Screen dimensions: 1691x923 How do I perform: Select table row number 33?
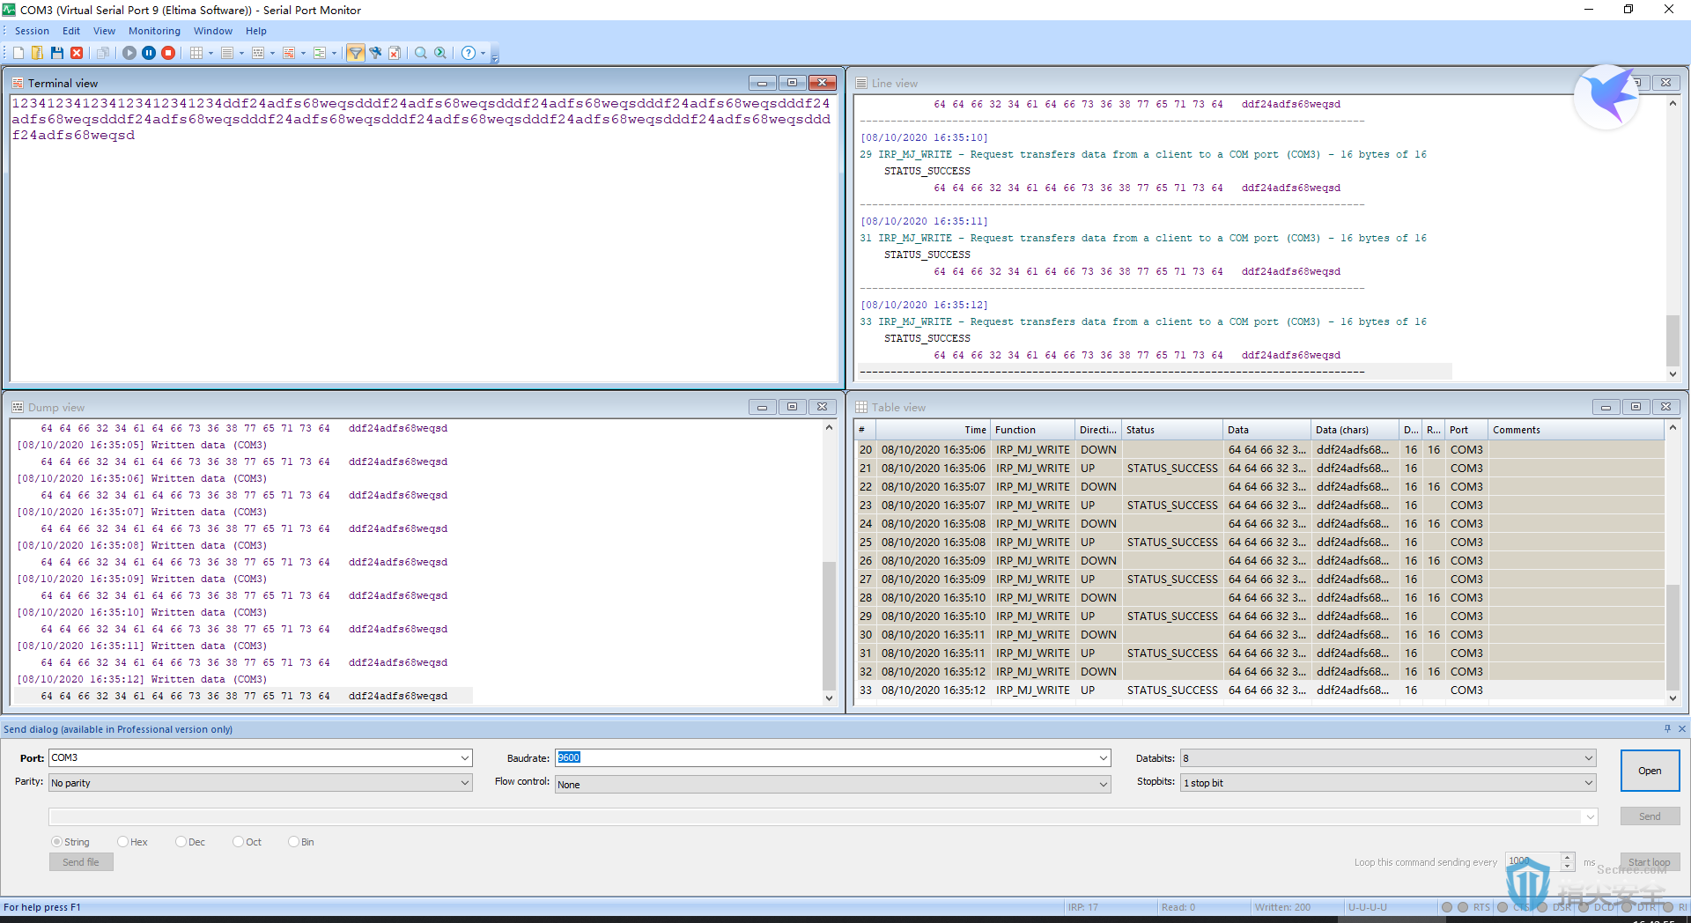click(x=1259, y=690)
